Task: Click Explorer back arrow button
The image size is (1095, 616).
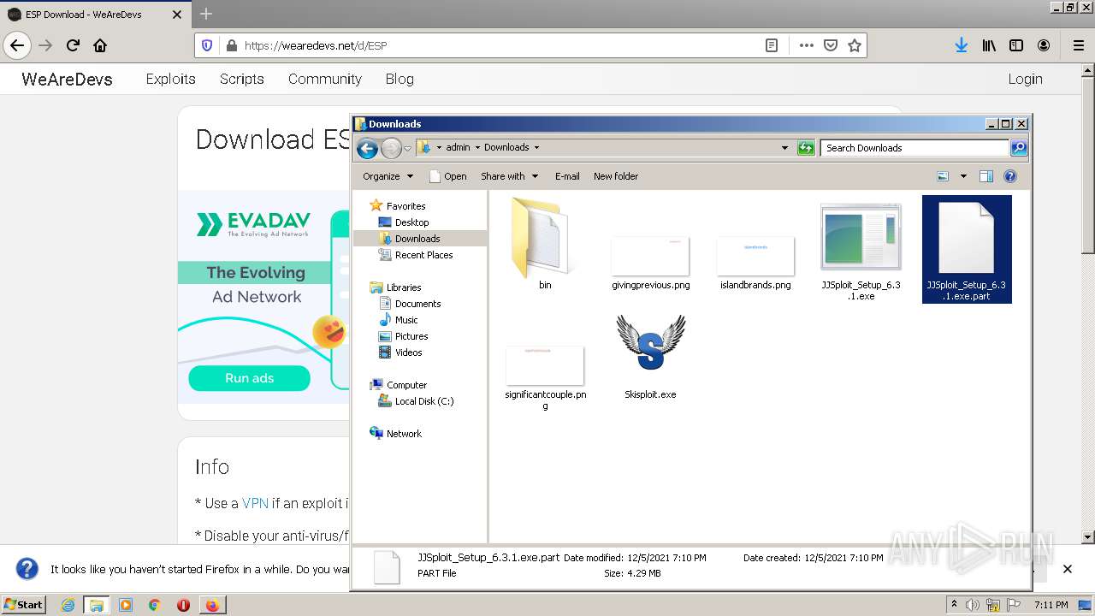Action: 367,148
